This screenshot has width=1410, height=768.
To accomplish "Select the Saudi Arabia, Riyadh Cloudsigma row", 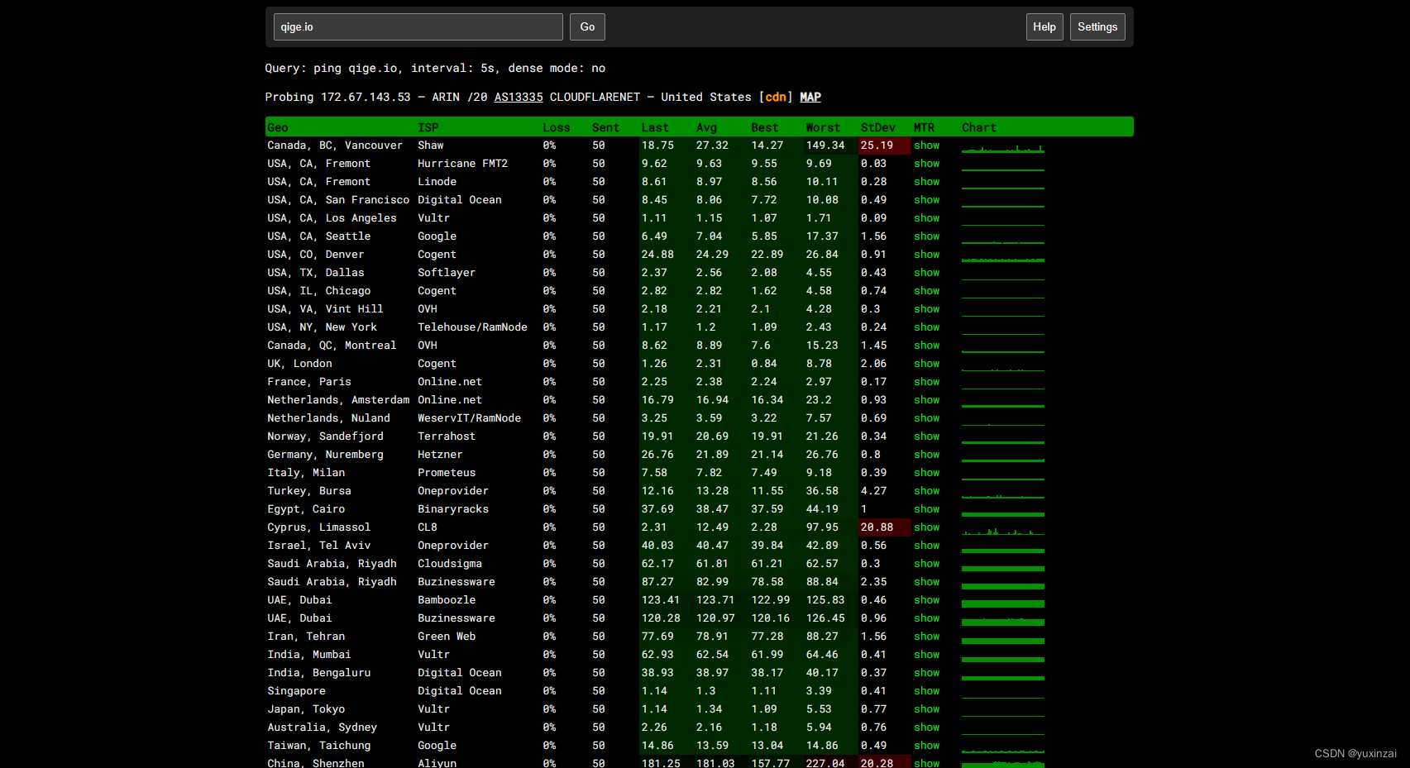I will point(699,564).
